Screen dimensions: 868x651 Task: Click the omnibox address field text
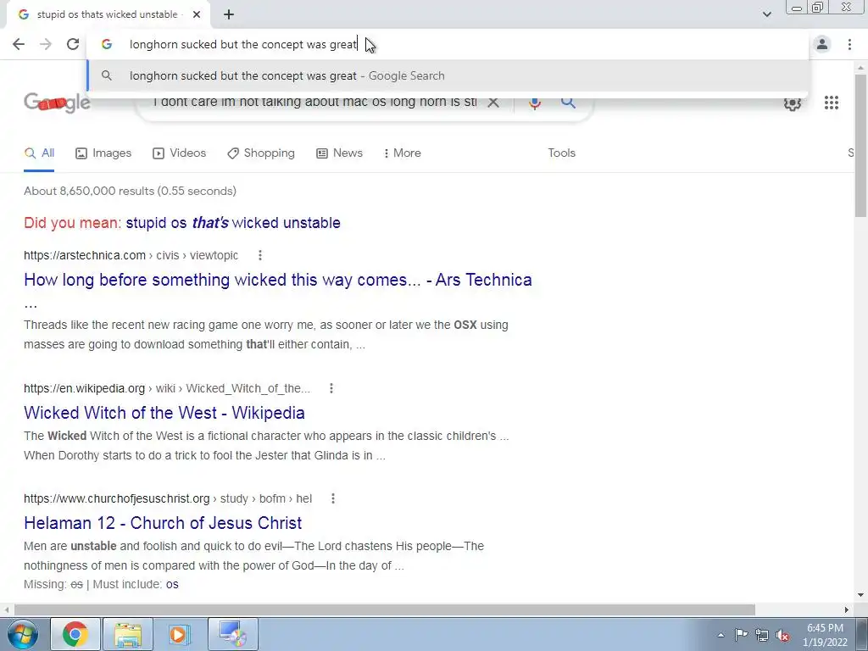click(x=243, y=44)
